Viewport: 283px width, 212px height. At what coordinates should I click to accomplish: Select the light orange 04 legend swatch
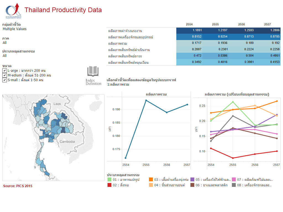pos(151,185)
